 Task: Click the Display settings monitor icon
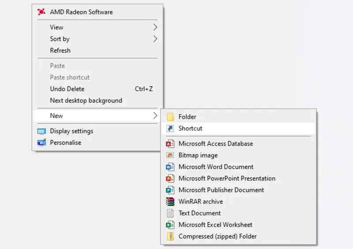coord(41,131)
